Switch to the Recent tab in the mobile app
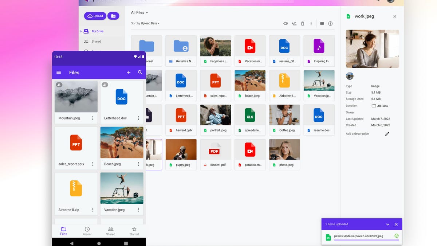437x246 pixels. pos(87,231)
